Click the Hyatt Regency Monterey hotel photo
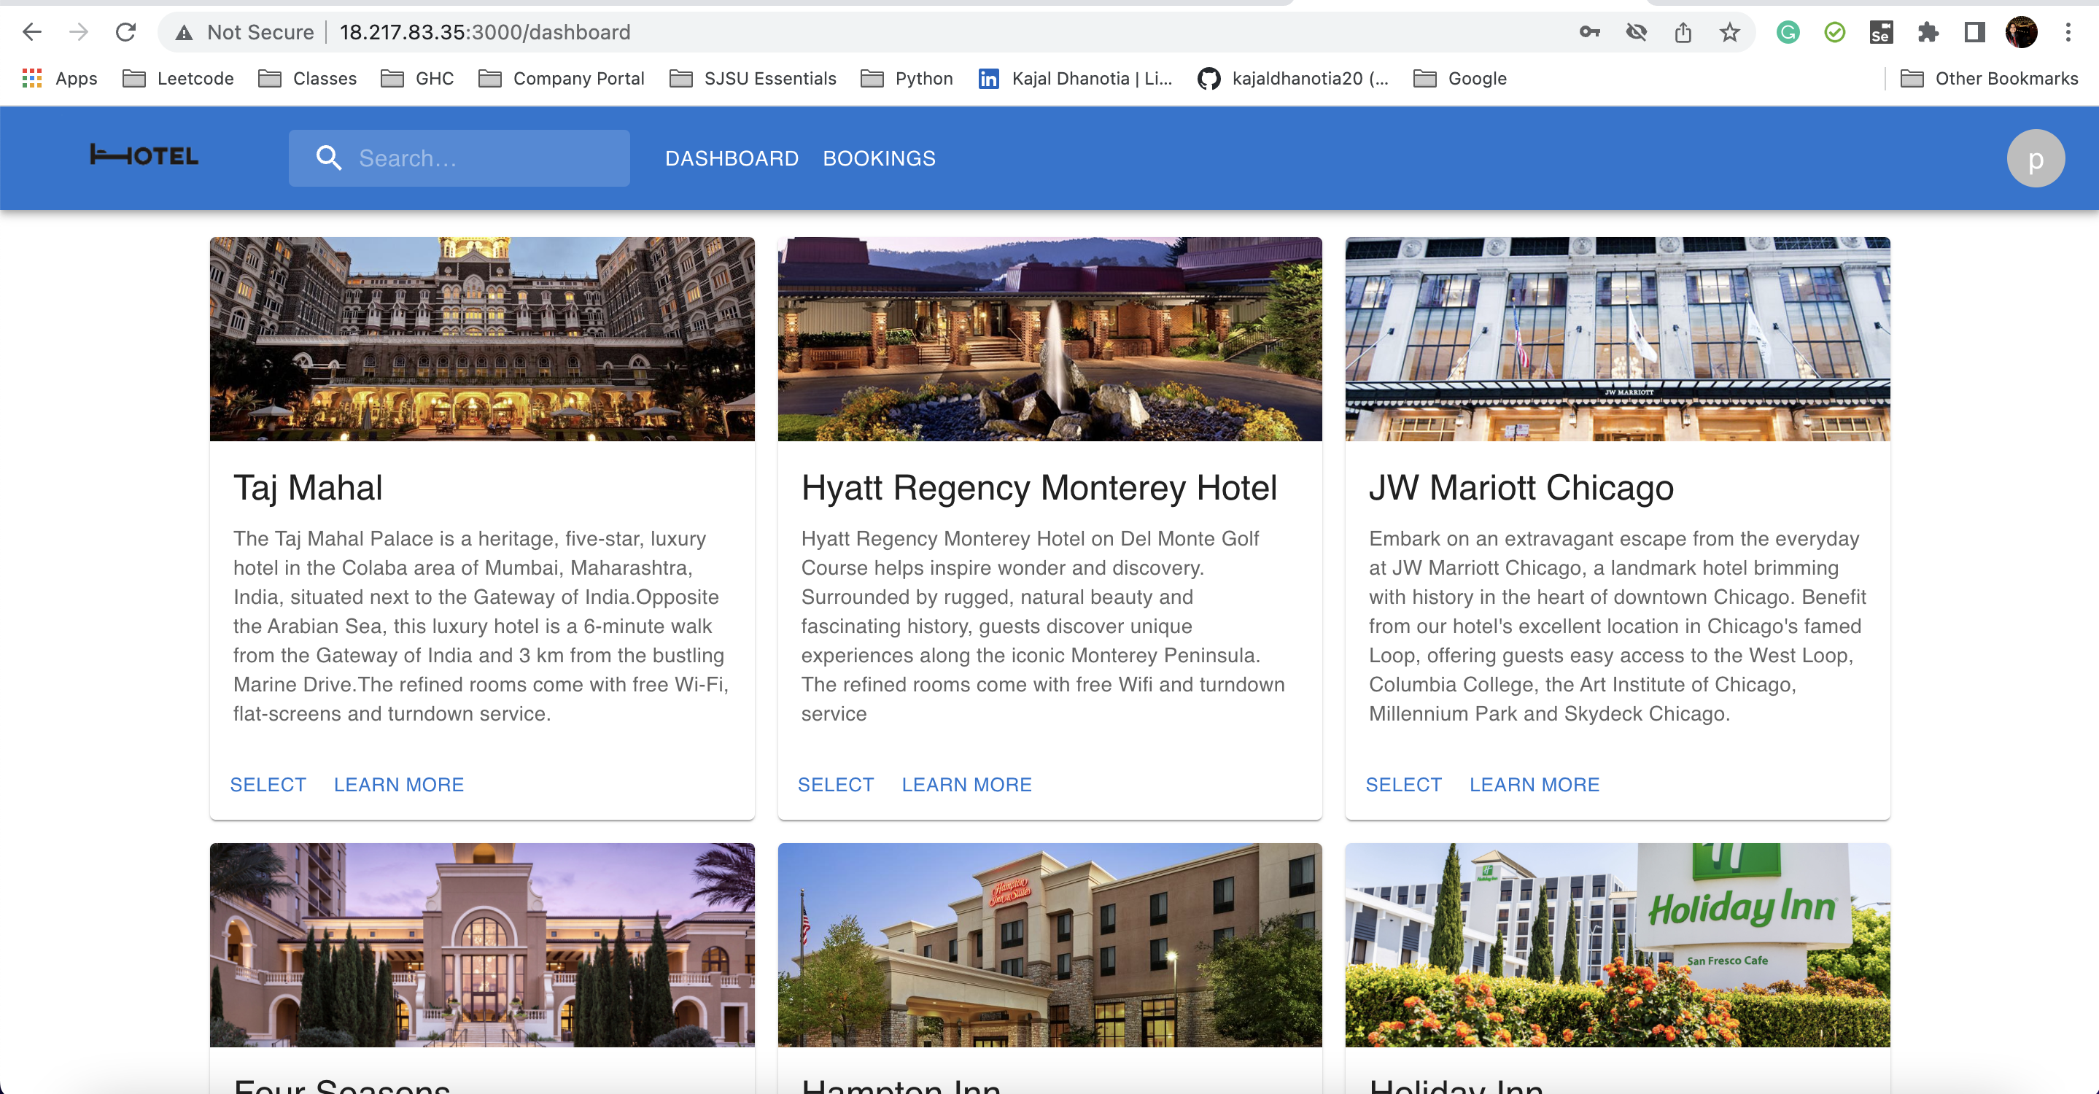Viewport: 2099px width, 1094px height. point(1049,339)
